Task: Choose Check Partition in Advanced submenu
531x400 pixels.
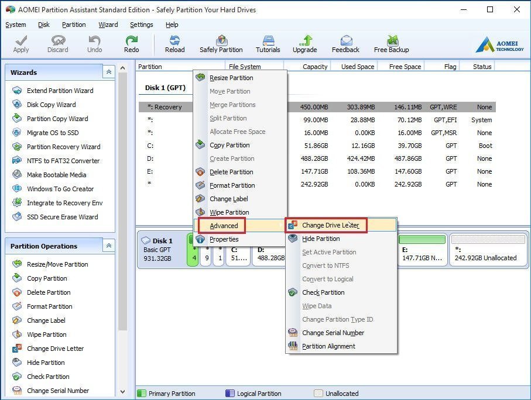Action: (x=341, y=293)
